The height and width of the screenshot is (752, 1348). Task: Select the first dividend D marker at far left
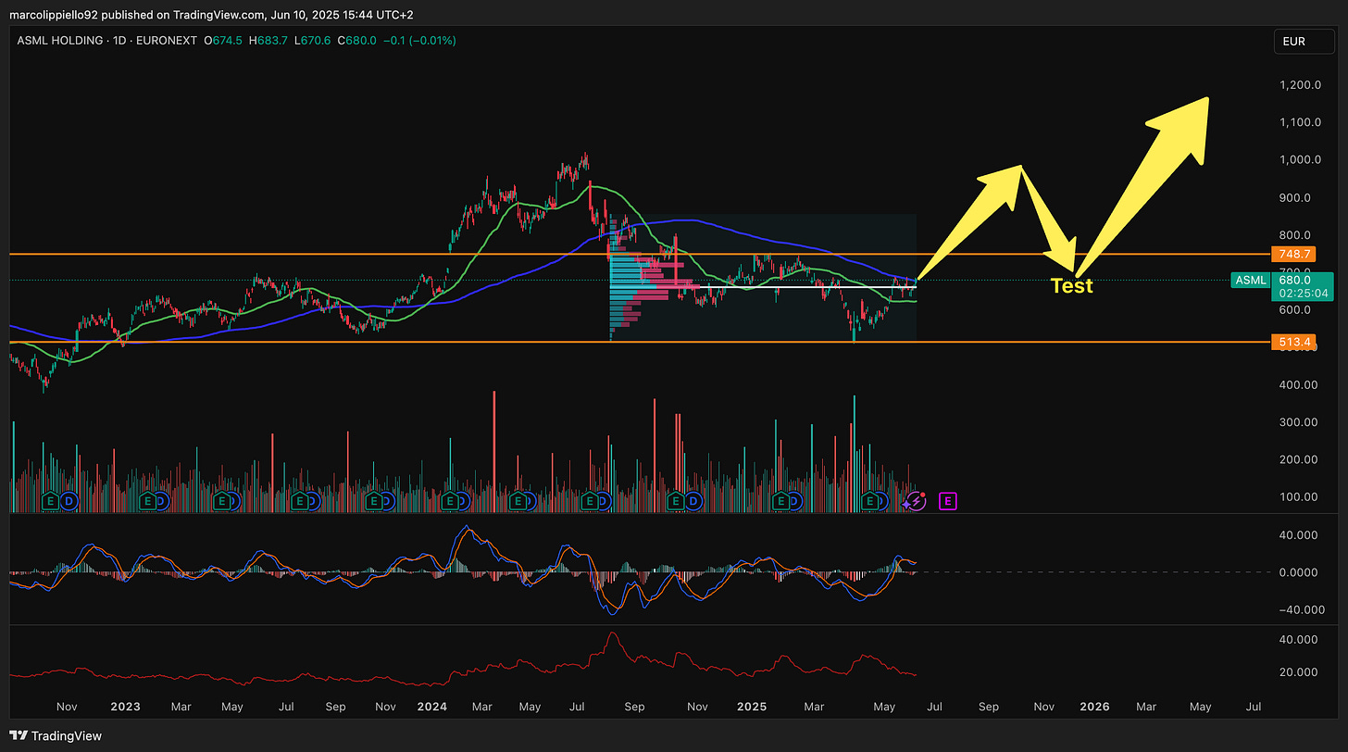(69, 501)
